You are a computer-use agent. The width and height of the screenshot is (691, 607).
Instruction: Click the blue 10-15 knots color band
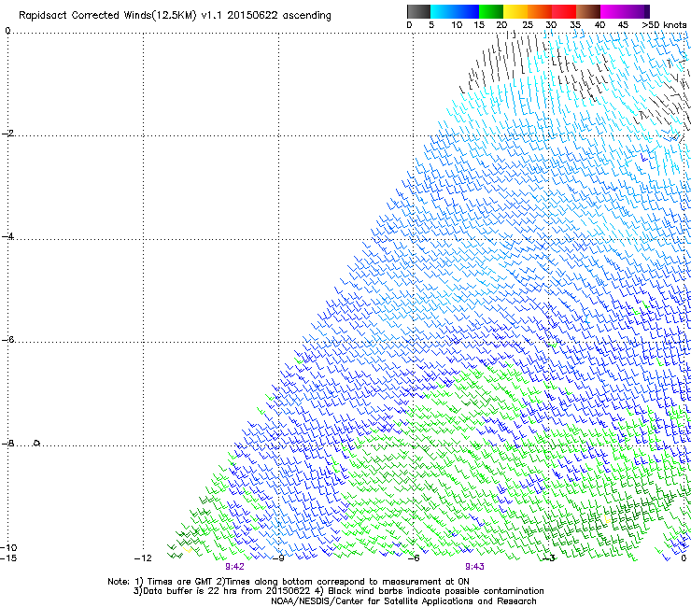pyautogui.click(x=467, y=11)
